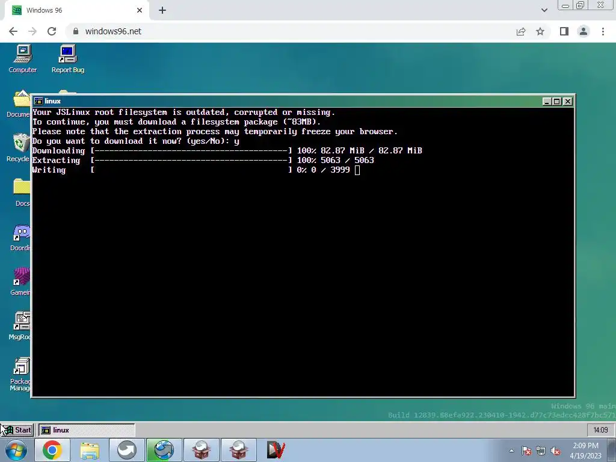Click the Show desktop strip at taskbar end

pyautogui.click(x=612, y=450)
